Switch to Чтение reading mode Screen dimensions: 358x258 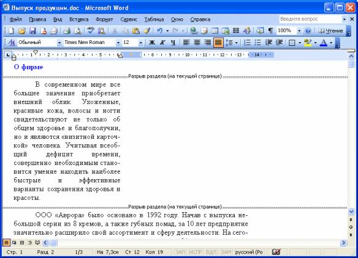(x=330, y=31)
